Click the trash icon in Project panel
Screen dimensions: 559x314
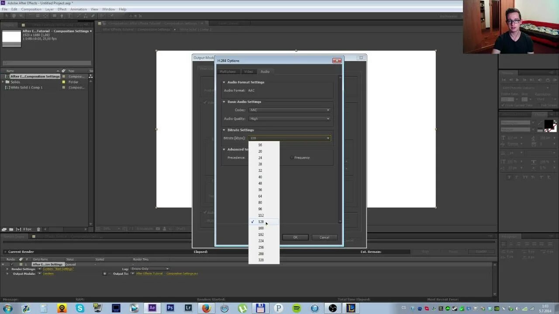pyautogui.click(x=38, y=229)
